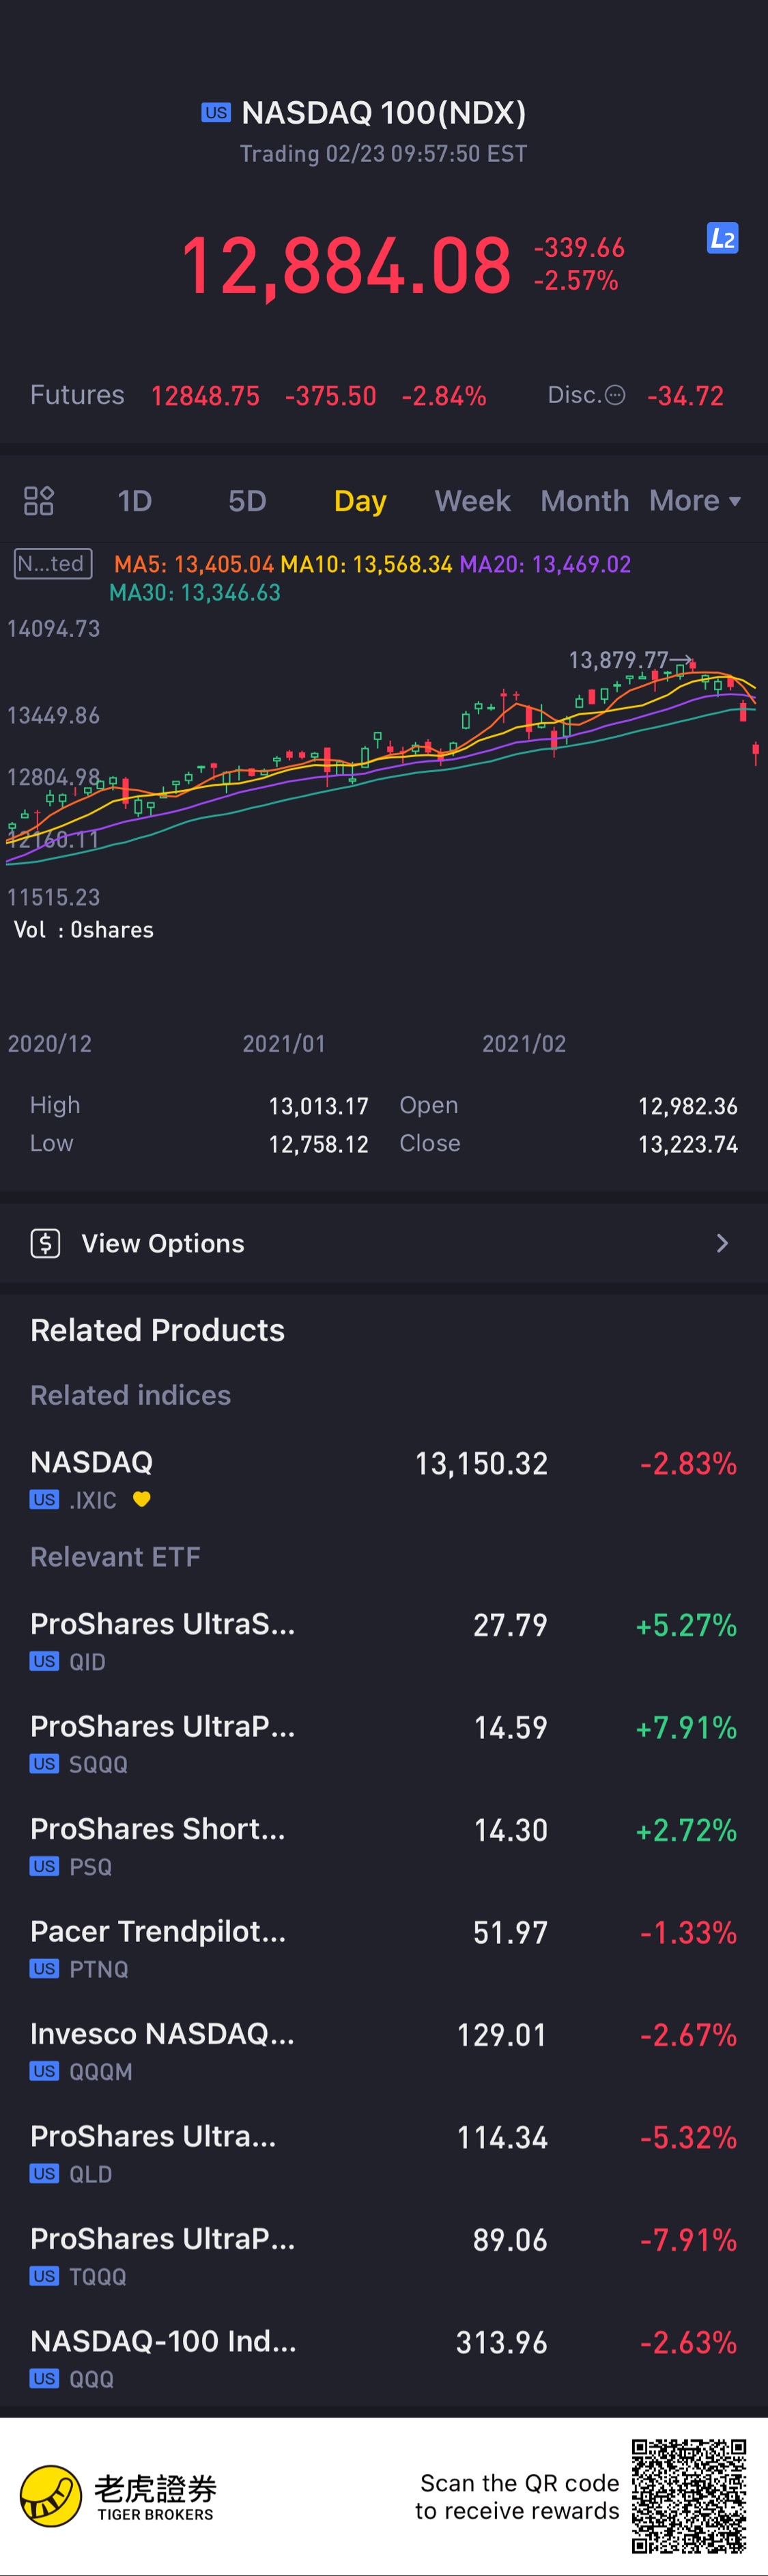
Task: Select the Week chart tab
Action: (x=472, y=500)
